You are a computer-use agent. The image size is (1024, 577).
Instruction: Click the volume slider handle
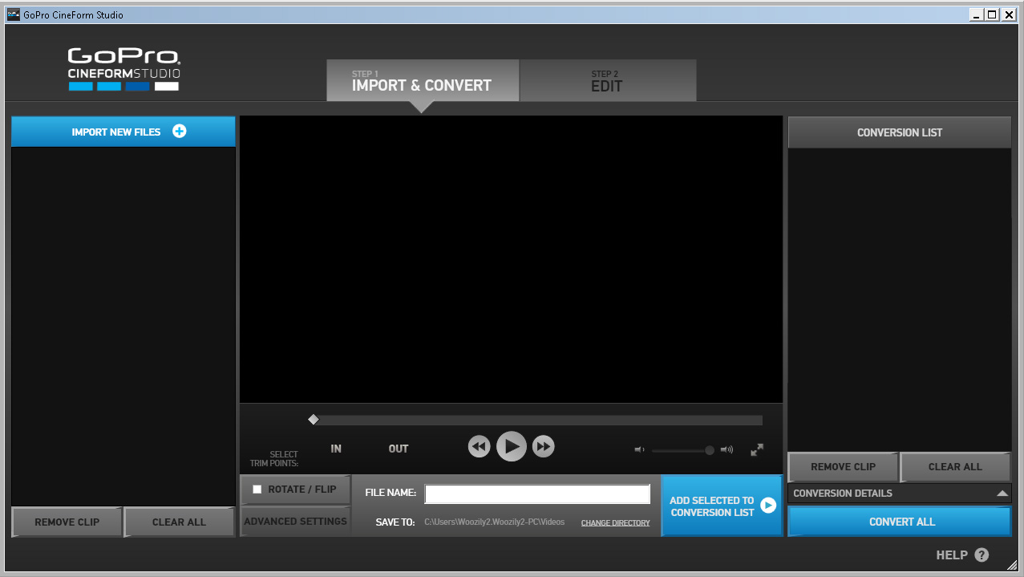click(710, 450)
